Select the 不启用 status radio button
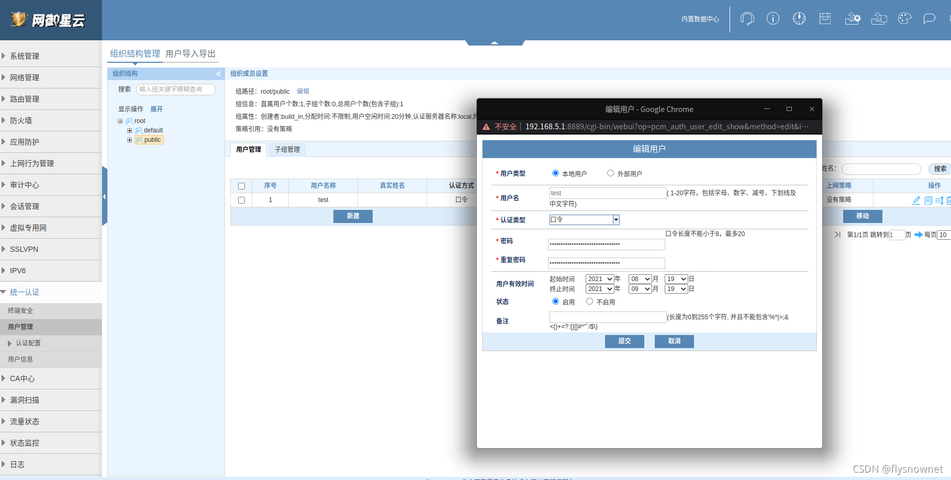Image resolution: width=951 pixels, height=480 pixels. pos(589,302)
